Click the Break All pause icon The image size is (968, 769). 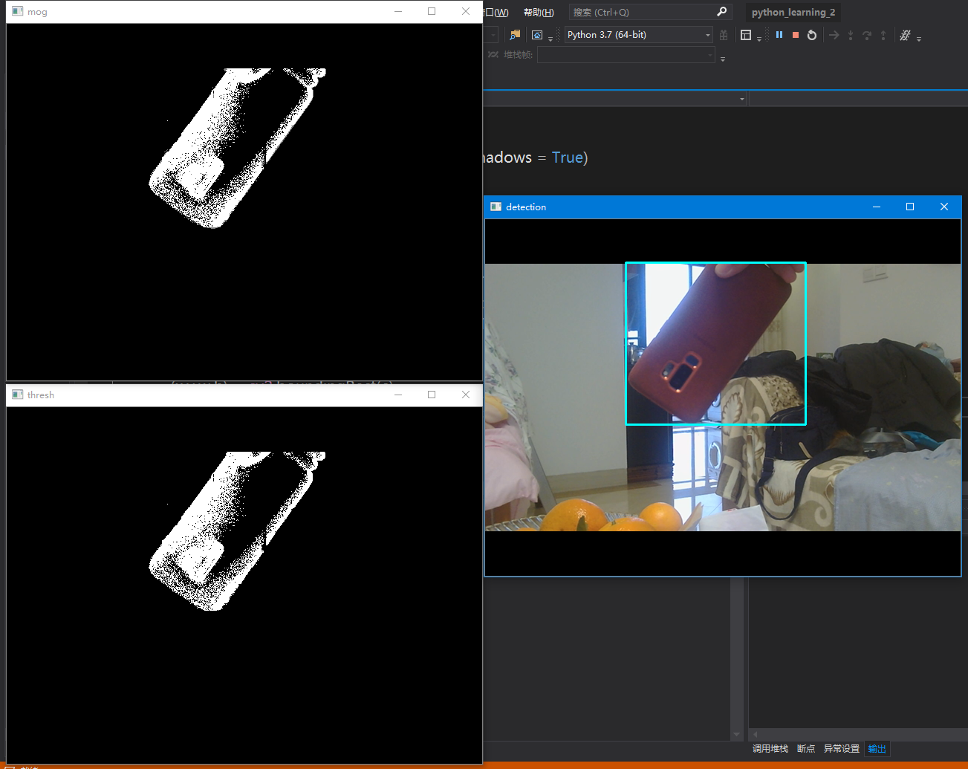779,34
